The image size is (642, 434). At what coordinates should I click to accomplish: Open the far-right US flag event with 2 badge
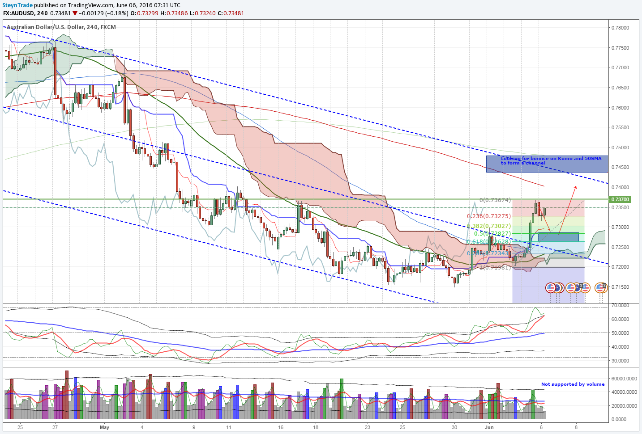pos(600,287)
